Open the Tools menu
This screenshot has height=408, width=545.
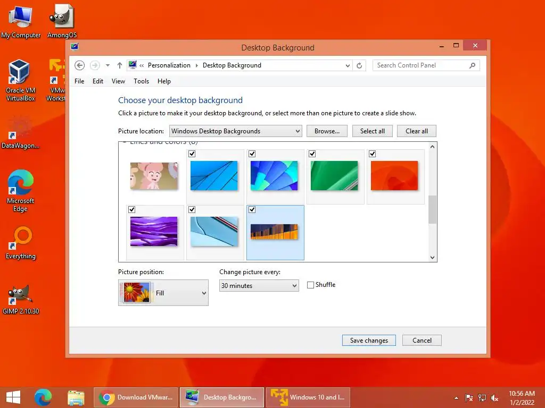point(141,81)
